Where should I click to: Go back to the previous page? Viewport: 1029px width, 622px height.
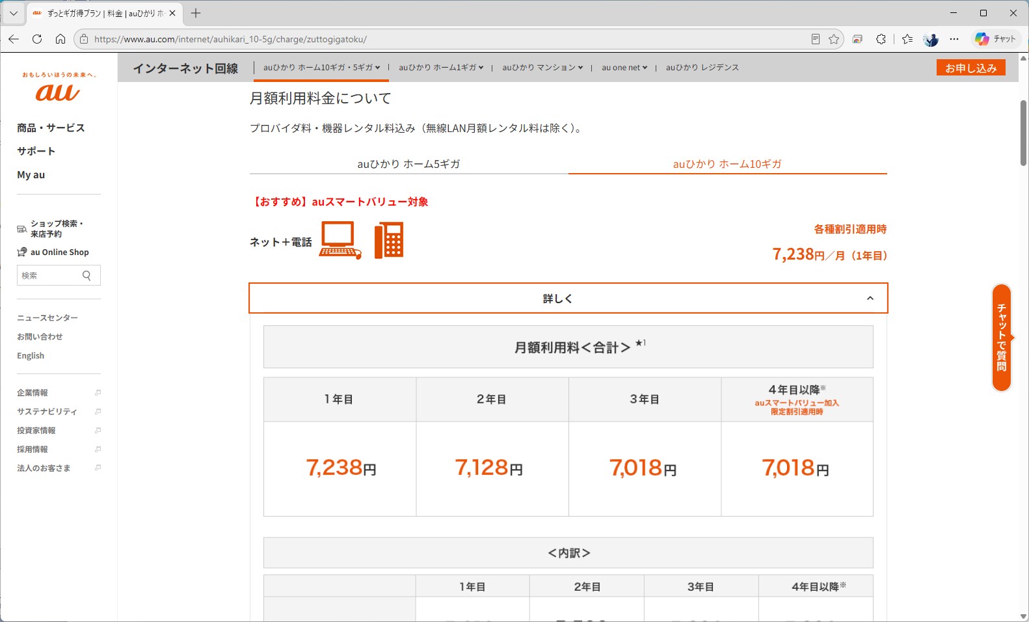(14, 39)
